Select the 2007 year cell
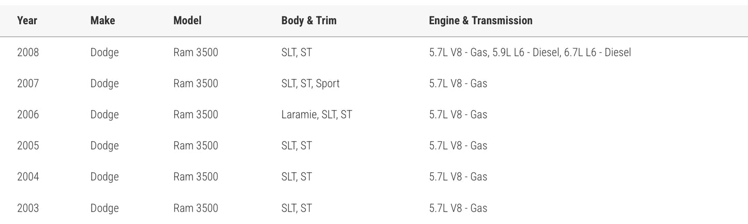Image resolution: width=748 pixels, height=224 pixels. pyautogui.click(x=28, y=83)
